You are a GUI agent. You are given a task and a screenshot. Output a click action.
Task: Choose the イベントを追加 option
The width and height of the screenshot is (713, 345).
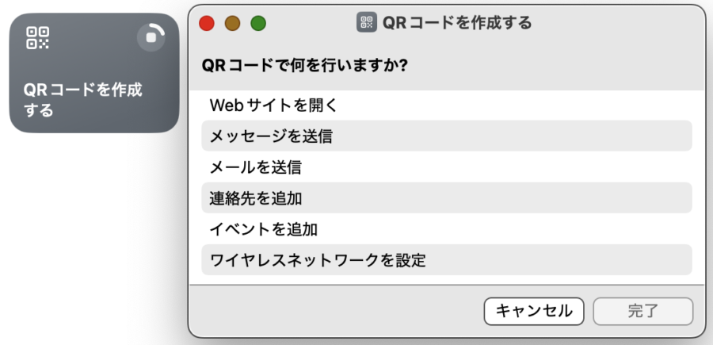point(263,229)
